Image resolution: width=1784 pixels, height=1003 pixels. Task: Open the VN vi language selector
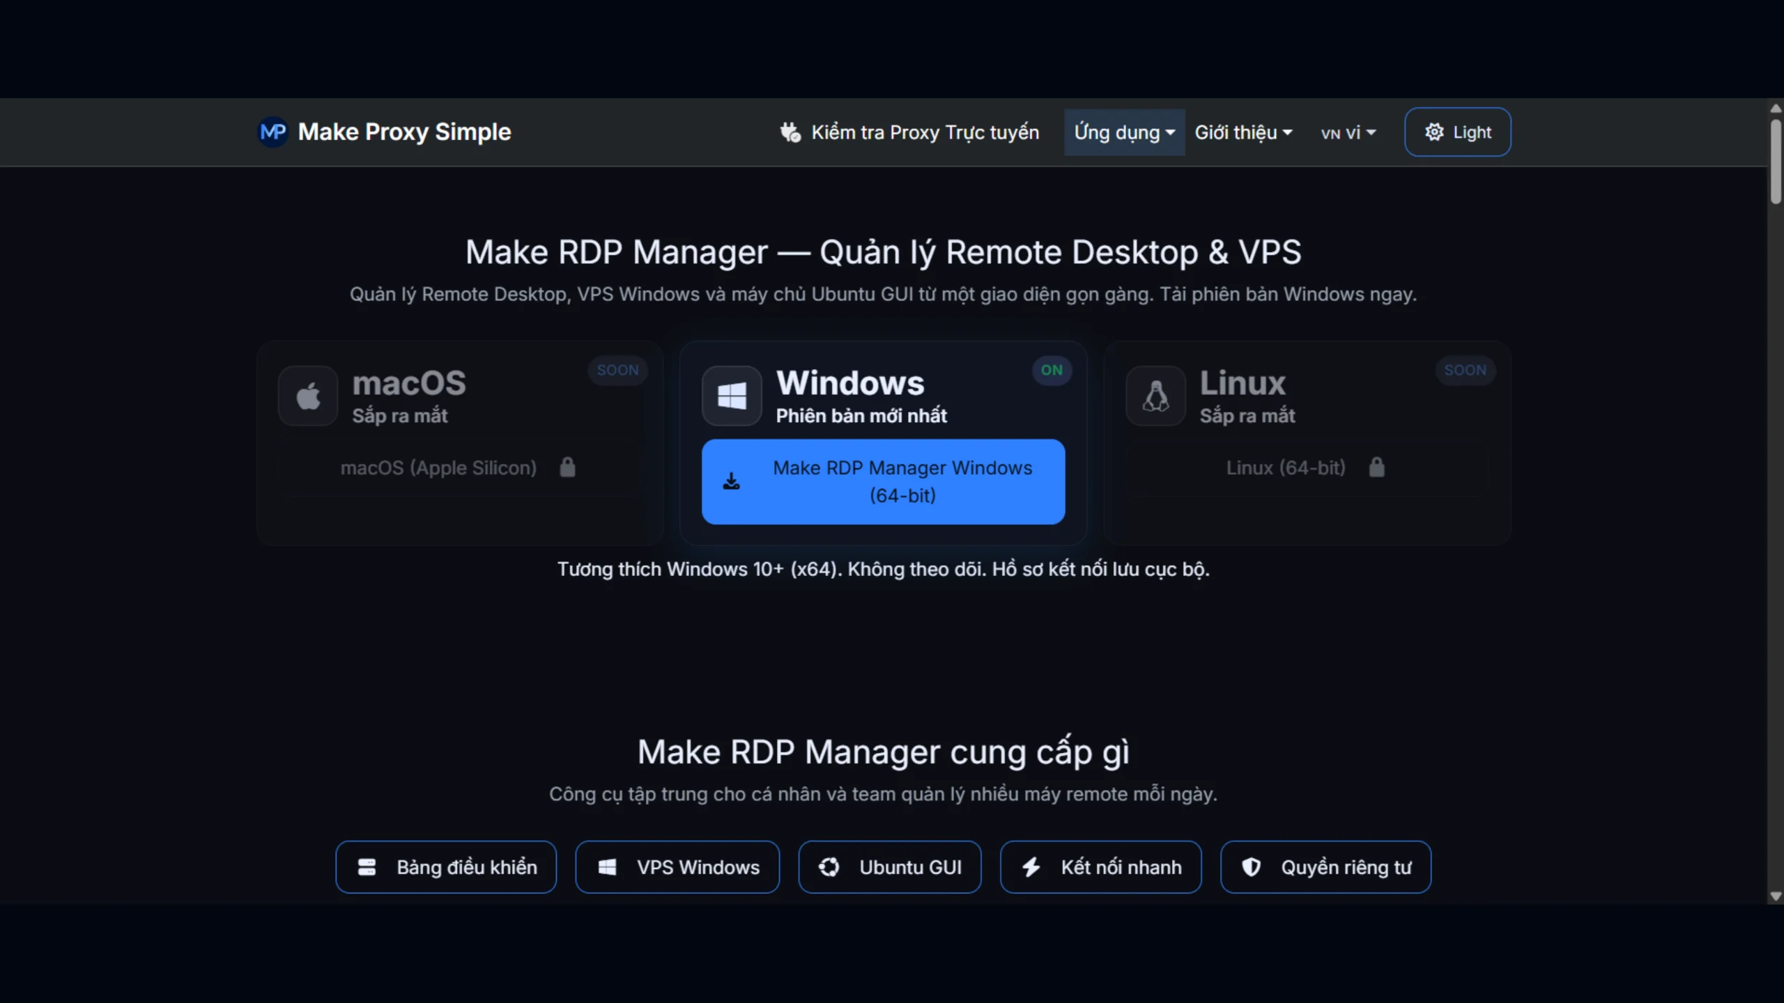click(1348, 132)
